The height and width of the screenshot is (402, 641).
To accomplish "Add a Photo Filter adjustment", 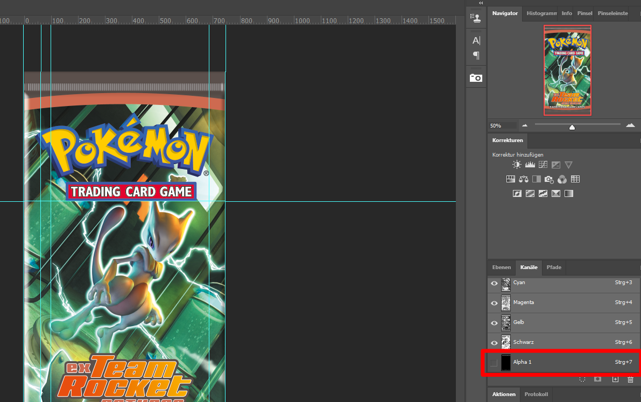I will pos(549,179).
